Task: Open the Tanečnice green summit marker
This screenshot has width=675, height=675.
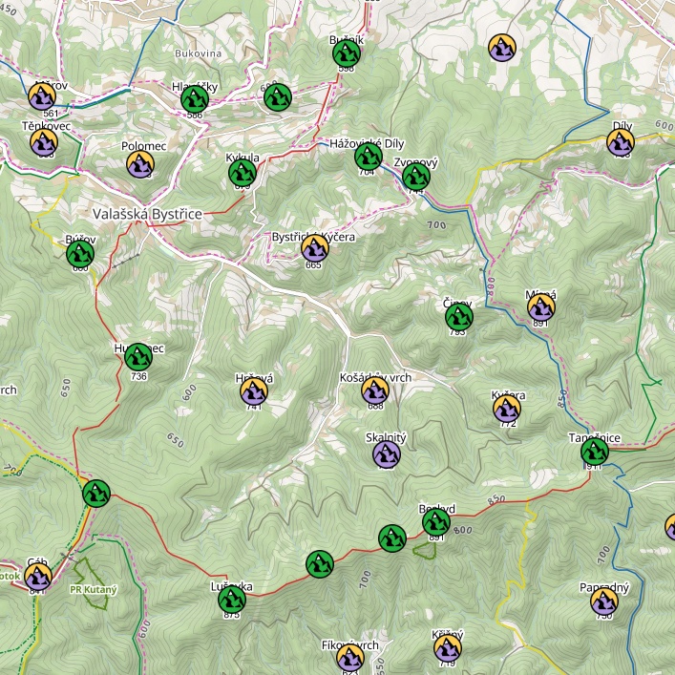Action: (595, 452)
